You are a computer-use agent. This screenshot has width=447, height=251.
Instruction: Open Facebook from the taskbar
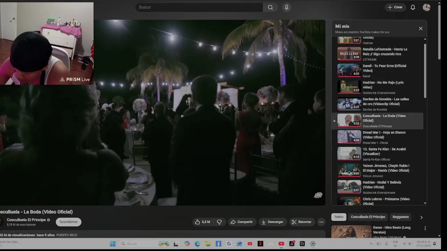[x=218, y=244]
